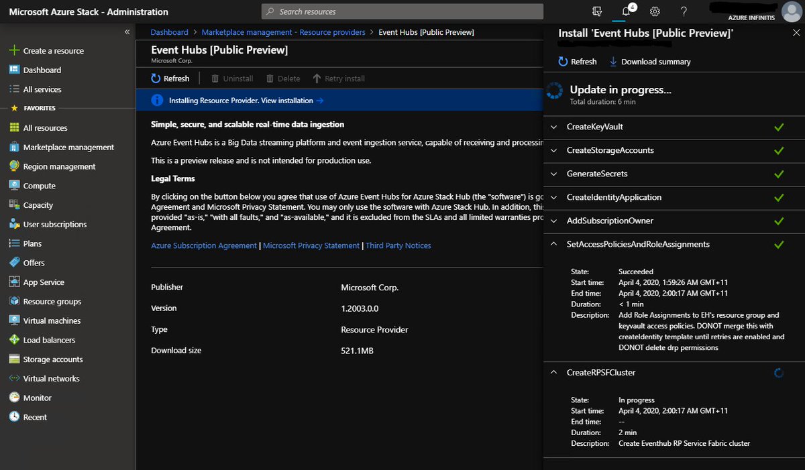The height and width of the screenshot is (470, 805).
Task: Click the info icon in the installing banner
Action: [157, 101]
